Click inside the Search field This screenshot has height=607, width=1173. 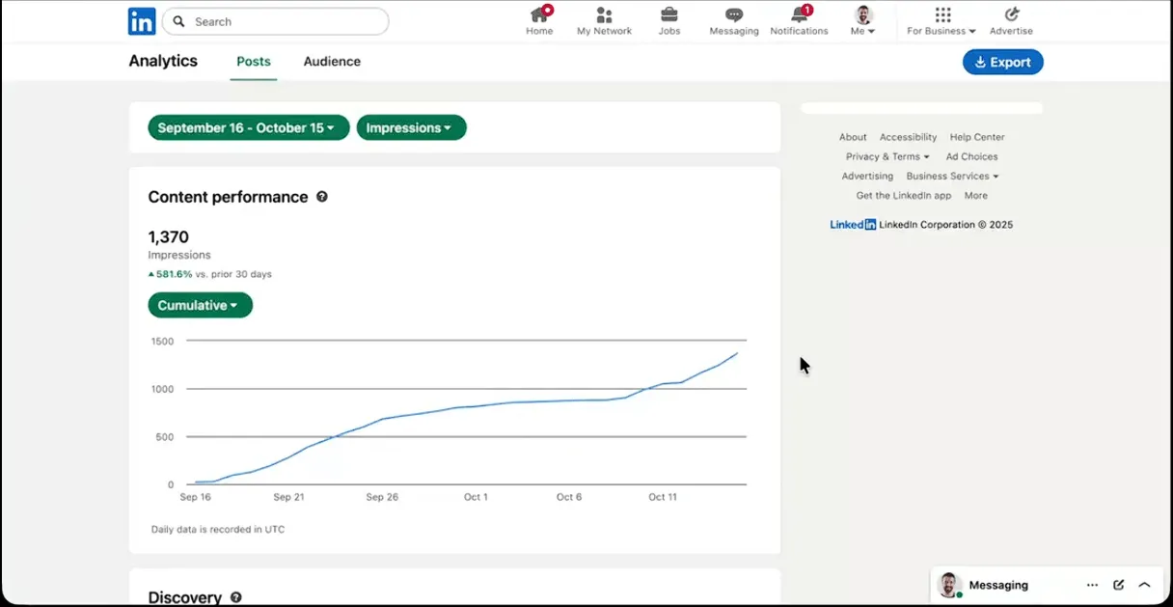pyautogui.click(x=275, y=21)
